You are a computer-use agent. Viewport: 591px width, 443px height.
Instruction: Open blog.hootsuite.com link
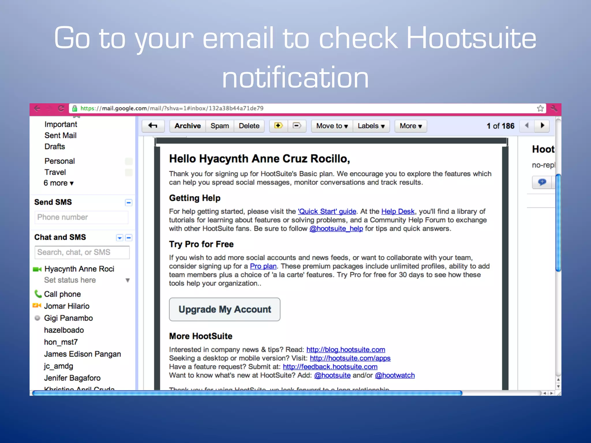346,350
